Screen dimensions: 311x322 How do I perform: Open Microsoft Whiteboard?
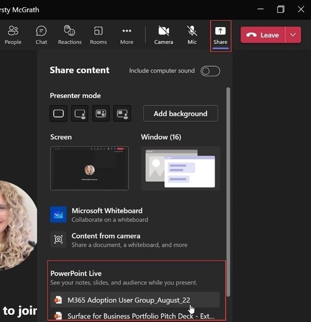coord(135,215)
